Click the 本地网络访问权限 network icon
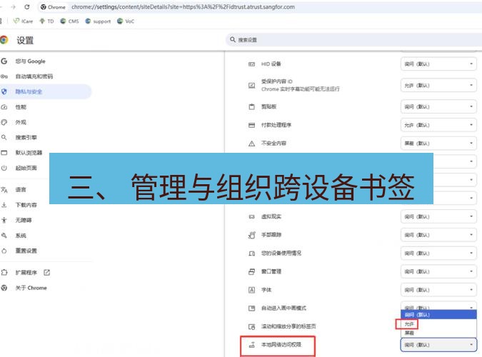 click(252, 345)
